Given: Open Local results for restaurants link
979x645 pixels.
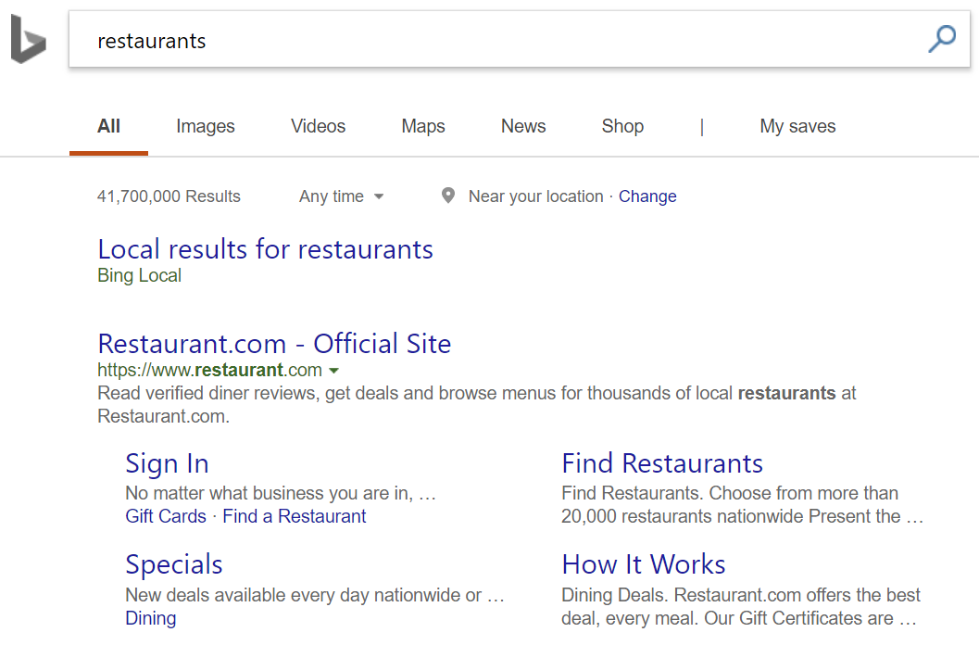Looking at the screenshot, I should [x=265, y=249].
